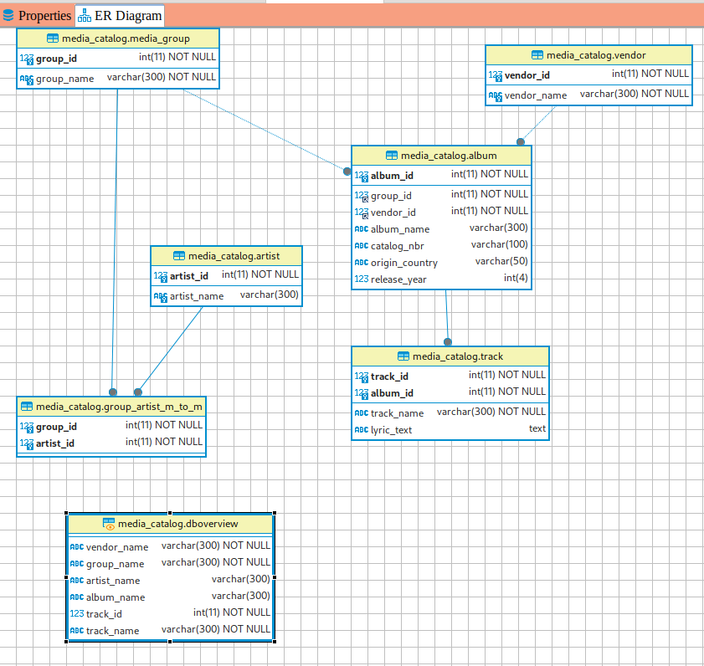Screen dimensions: 704x666
Task: Select the artist_name column in artist table
Action: point(197,296)
